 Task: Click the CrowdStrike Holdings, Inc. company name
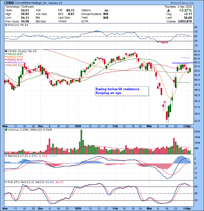click(x=31, y=3)
